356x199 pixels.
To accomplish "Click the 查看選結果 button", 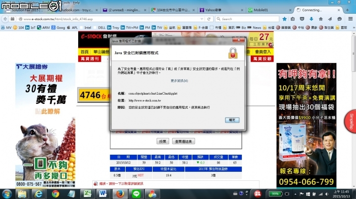I will click(x=183, y=141).
